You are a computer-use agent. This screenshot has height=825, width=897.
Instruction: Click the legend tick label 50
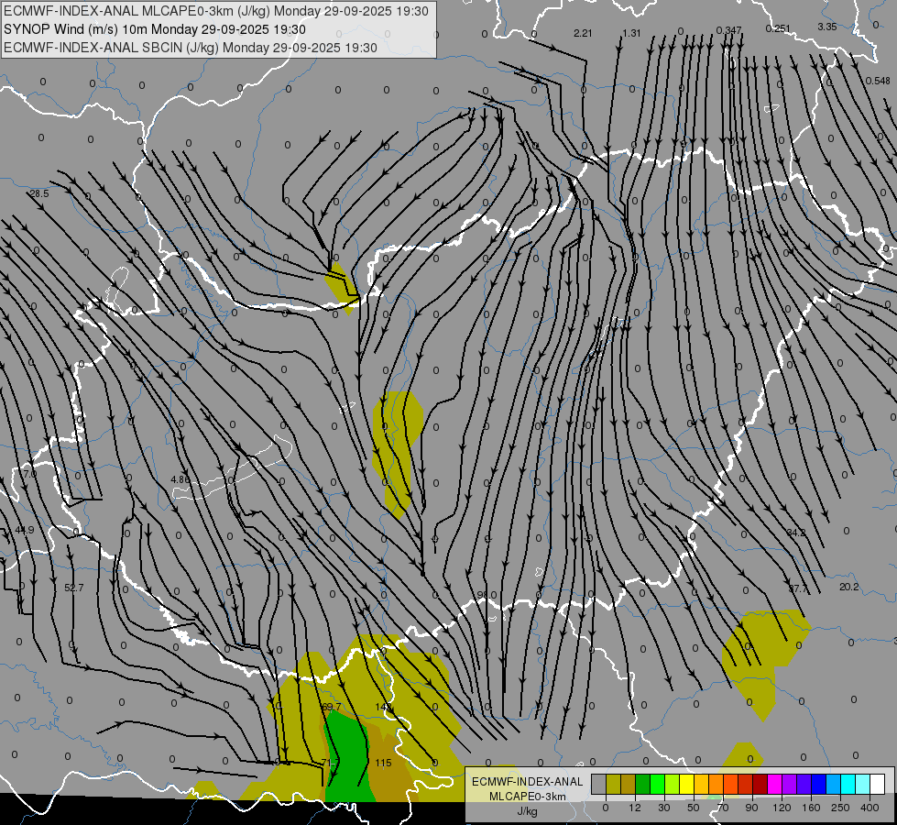coord(694,808)
